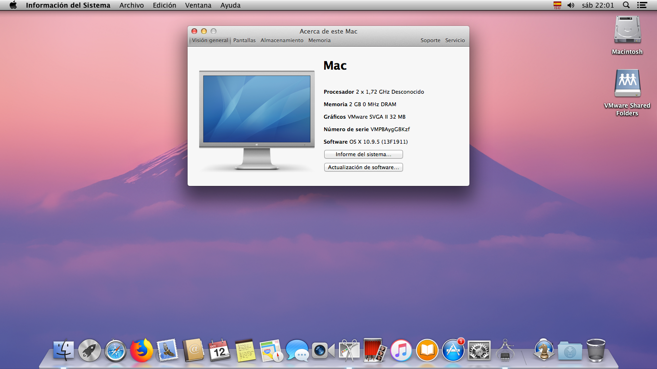The image size is (657, 369).
Task: Open Downloads folder stack in Dock
Action: pos(570,351)
